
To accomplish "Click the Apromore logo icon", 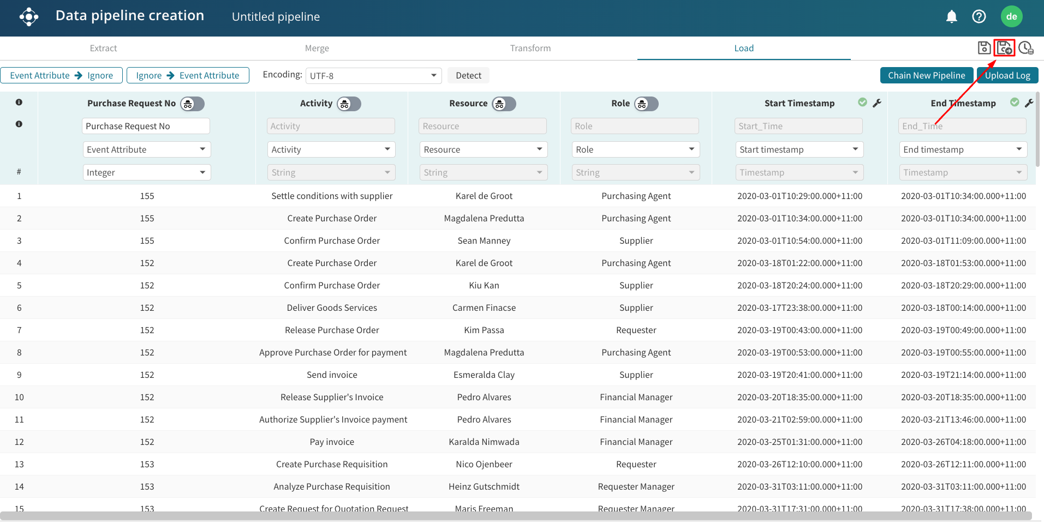I will tap(29, 17).
